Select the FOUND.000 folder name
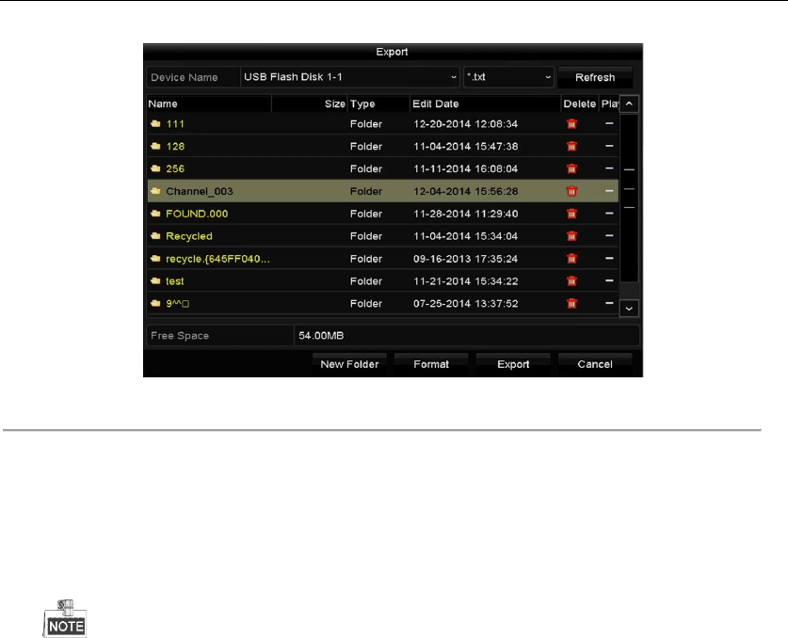This screenshot has width=788, height=638. [x=197, y=214]
